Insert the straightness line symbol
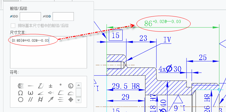This screenshot has height=112, width=226. pyautogui.click(x=31, y=86)
